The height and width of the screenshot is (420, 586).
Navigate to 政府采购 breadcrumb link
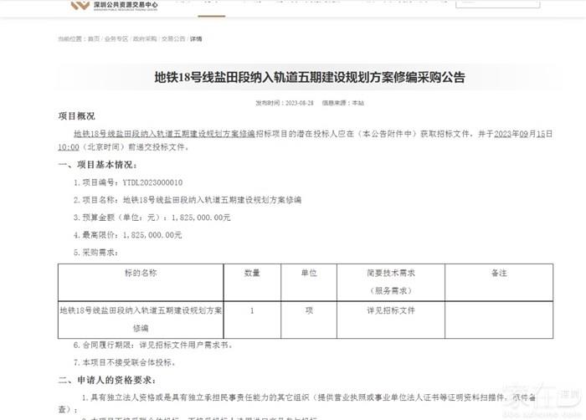click(x=145, y=38)
